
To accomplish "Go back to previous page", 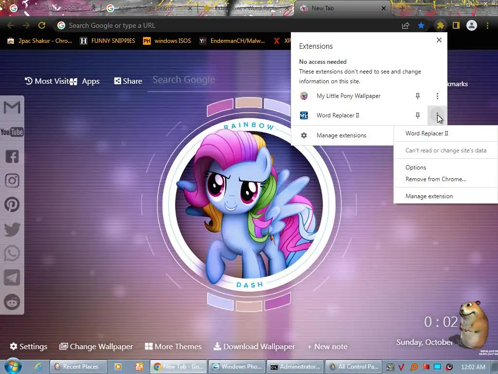I will (11, 25).
